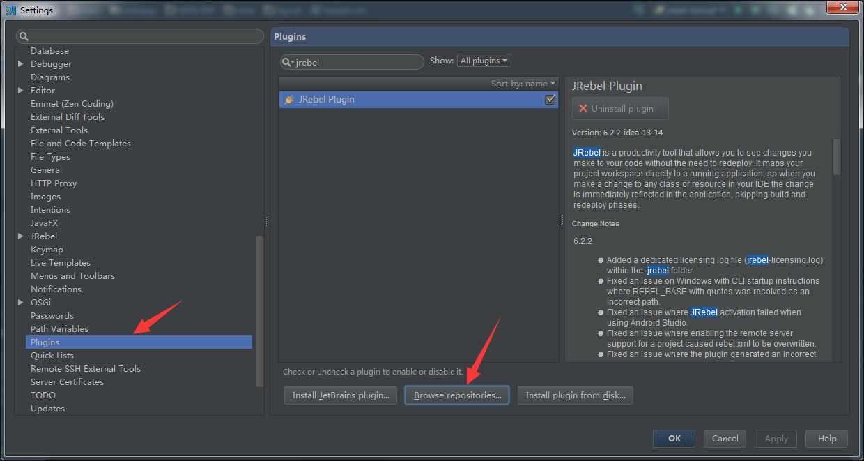Click Browse repositories button
The image size is (864, 461).
(457, 395)
